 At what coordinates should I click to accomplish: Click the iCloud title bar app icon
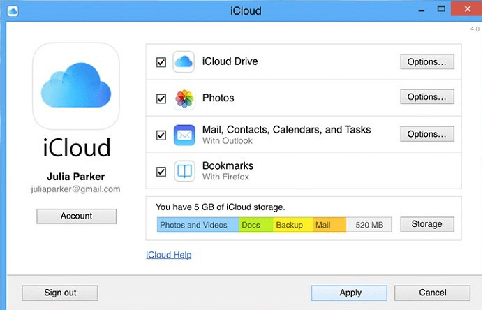pyautogui.click(x=13, y=11)
